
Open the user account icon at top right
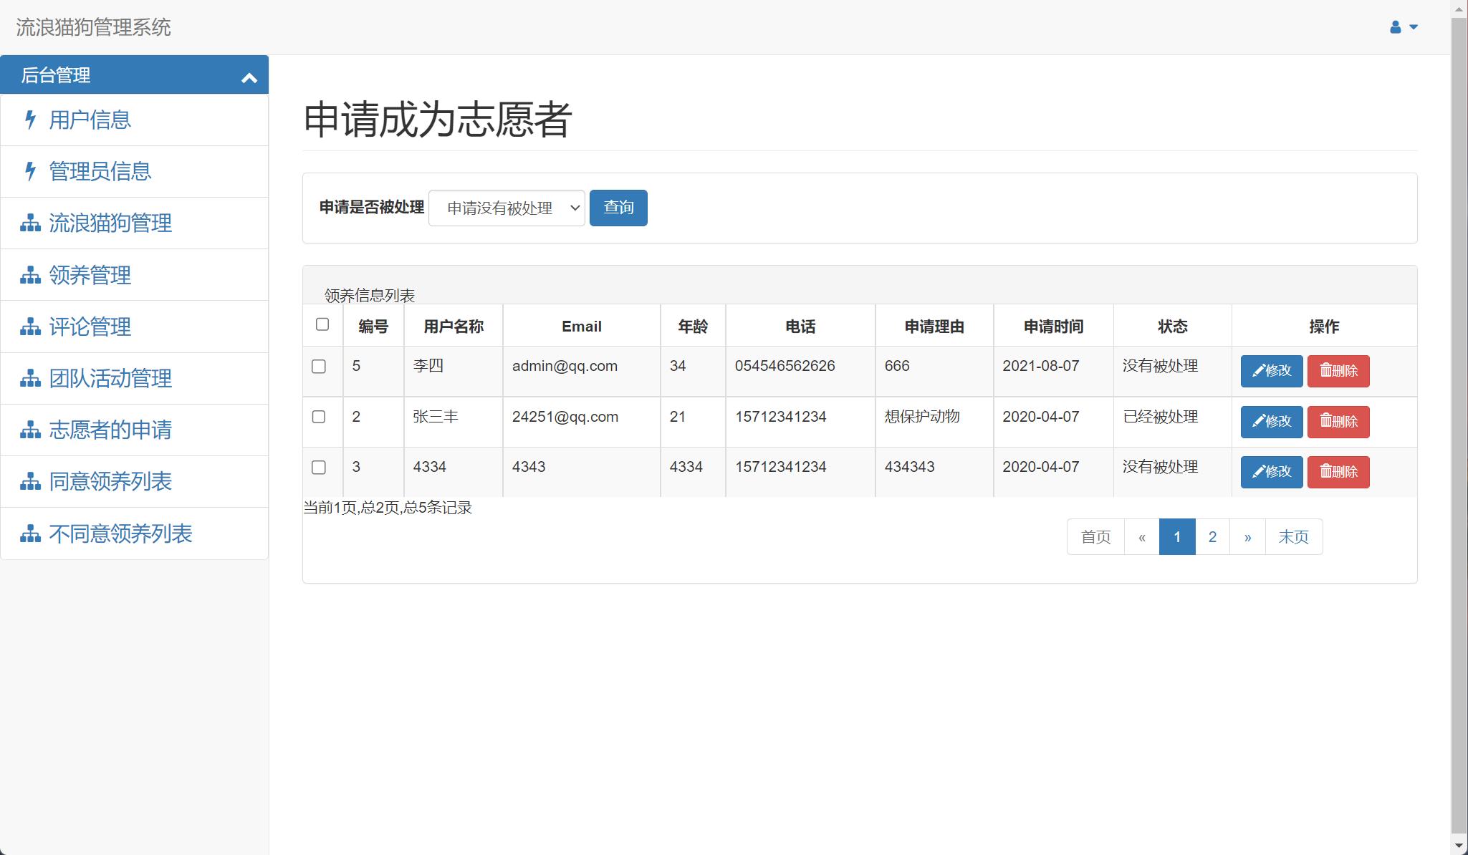(x=1393, y=26)
